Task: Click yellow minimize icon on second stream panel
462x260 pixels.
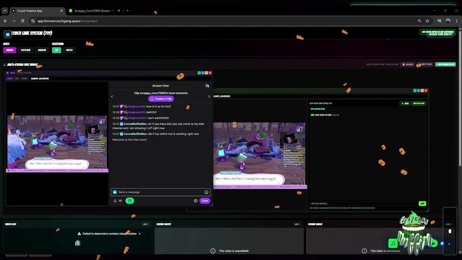Action: click(x=422, y=91)
